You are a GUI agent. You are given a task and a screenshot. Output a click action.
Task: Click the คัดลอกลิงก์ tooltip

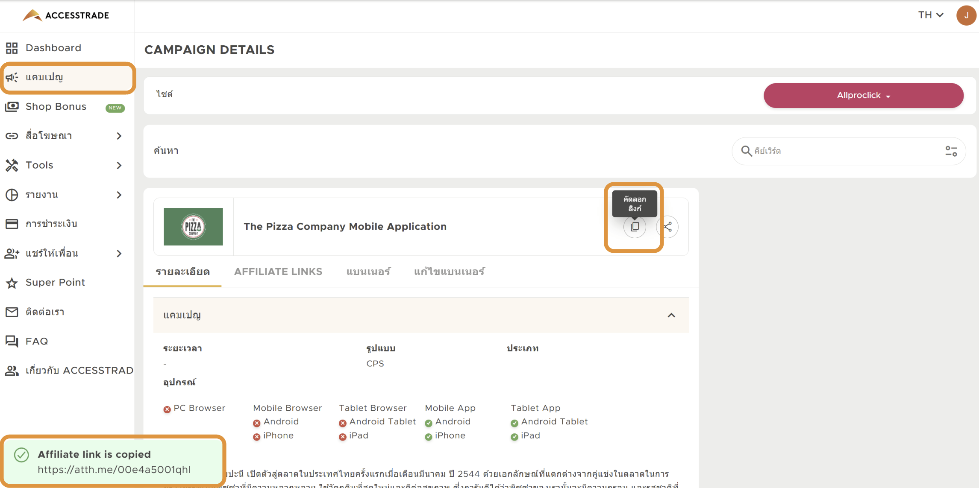pos(634,204)
